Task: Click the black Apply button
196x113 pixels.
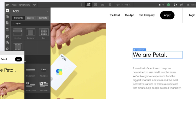Action: click(x=167, y=15)
